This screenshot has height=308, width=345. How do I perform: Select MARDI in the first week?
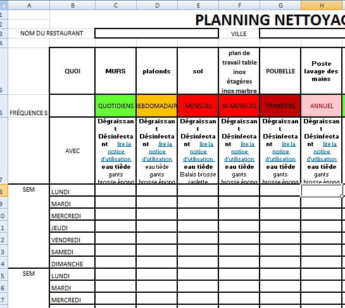tap(72, 202)
